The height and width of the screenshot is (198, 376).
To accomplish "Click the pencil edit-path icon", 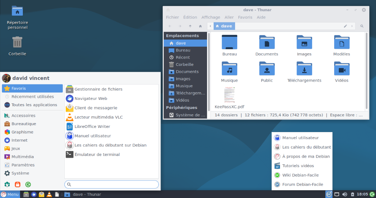I will pos(345,26).
